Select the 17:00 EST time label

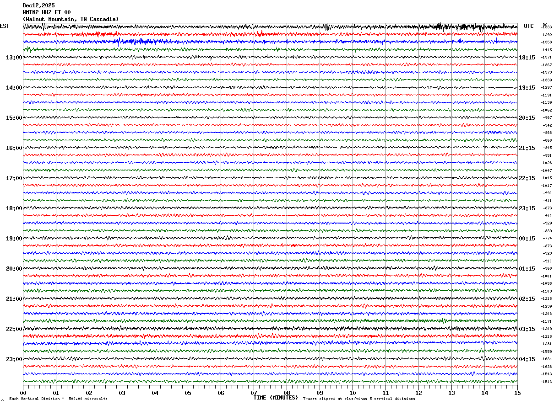(x=14, y=178)
